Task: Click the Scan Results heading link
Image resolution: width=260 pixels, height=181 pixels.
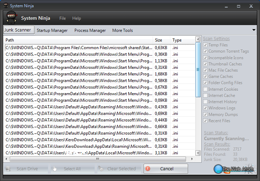Action: point(217,144)
